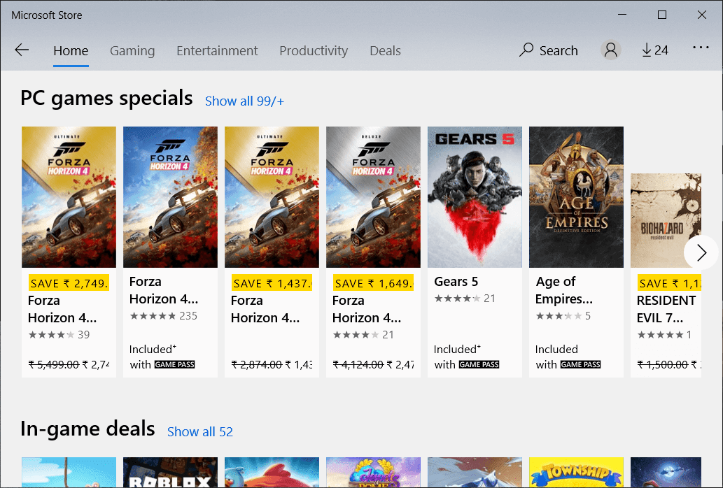Viewport: 723px width, 488px height.
Task: Open Age of Empires Definitive Edition tile
Action: tap(576, 197)
